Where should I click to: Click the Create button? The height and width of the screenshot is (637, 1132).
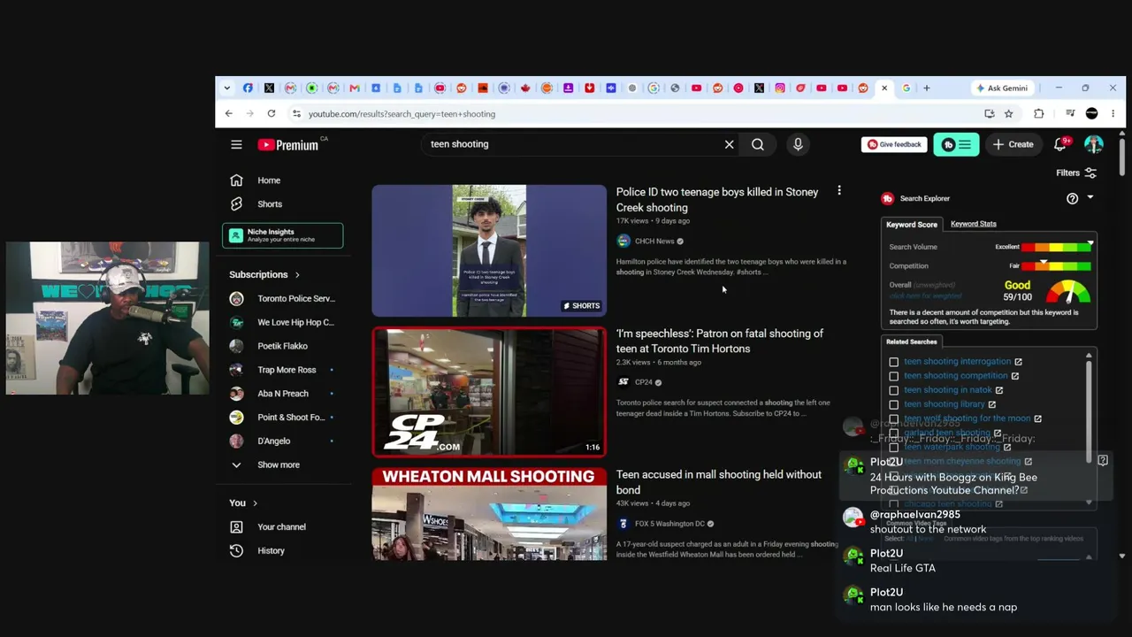[1013, 144]
